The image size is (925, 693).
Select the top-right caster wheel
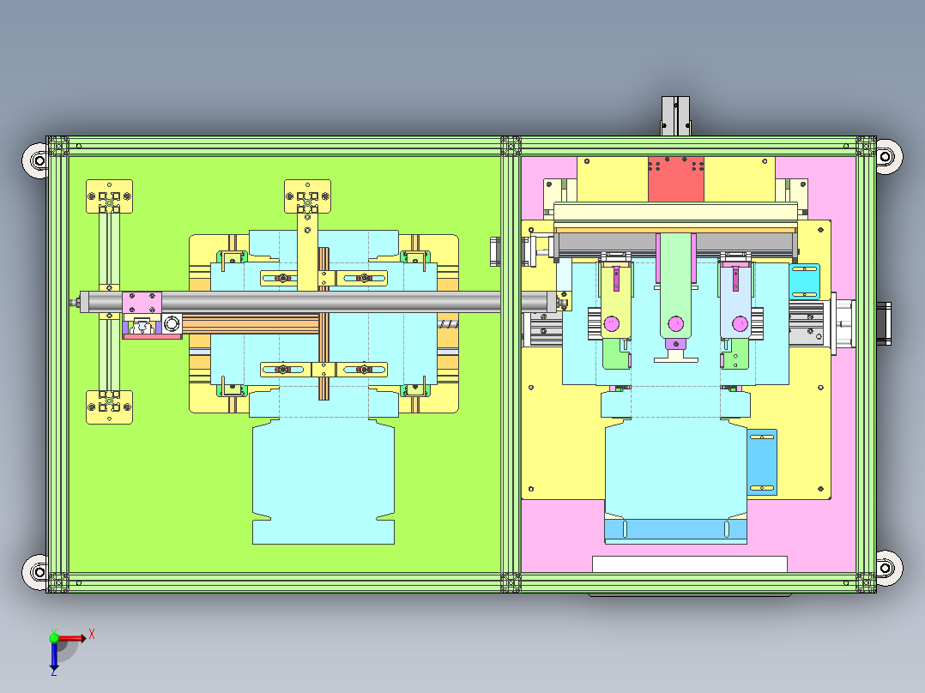pos(887,156)
